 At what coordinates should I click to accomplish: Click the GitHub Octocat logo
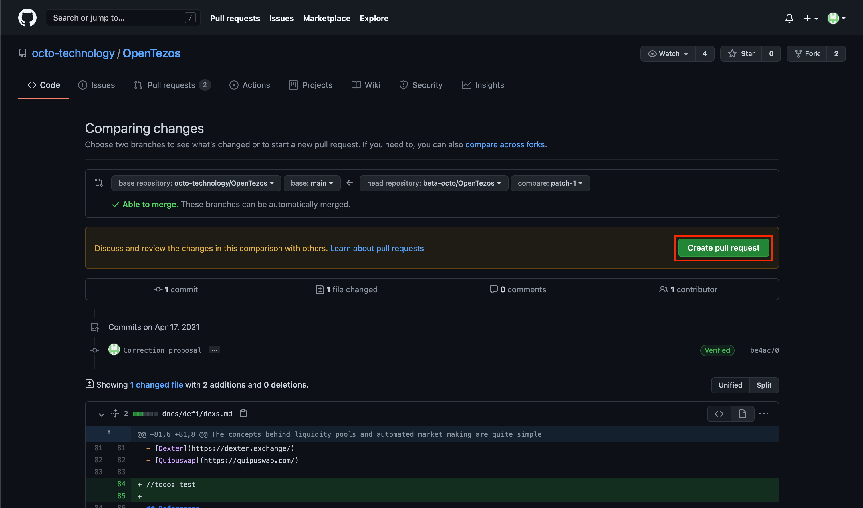(x=27, y=18)
